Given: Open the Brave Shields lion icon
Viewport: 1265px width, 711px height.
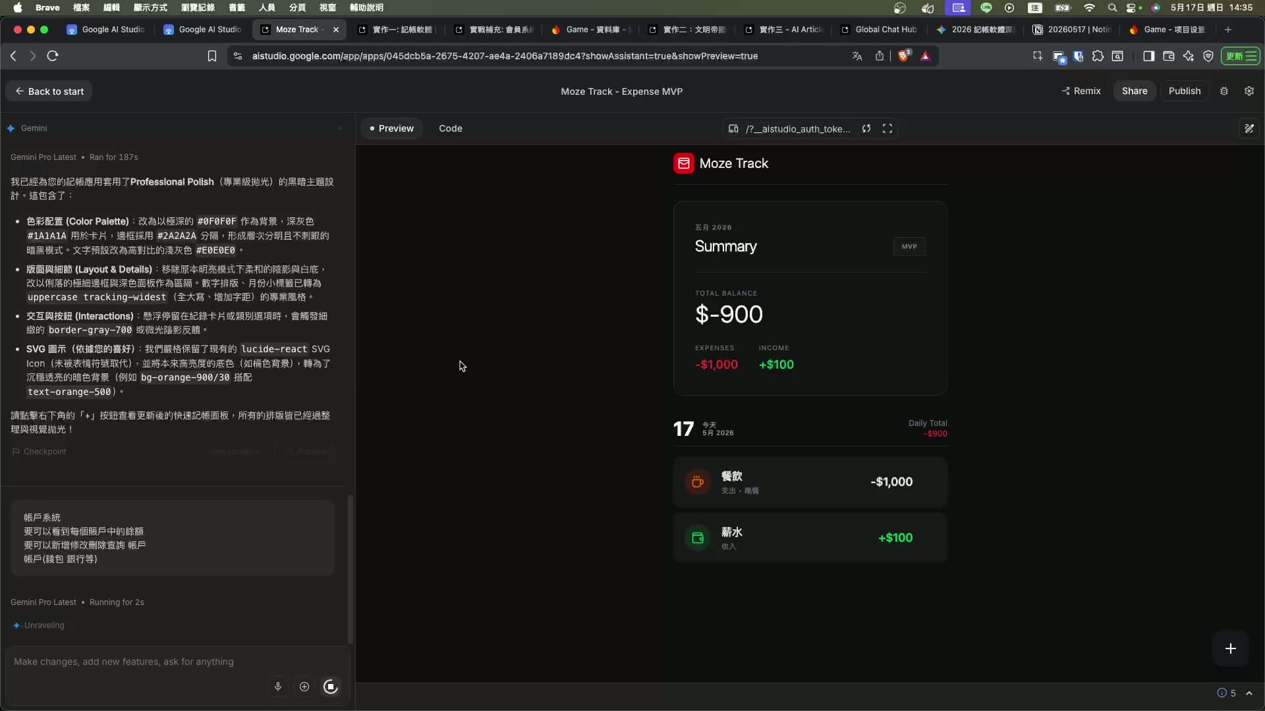Looking at the screenshot, I should pos(904,56).
